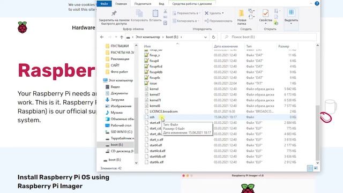Click the Поиск: boot (E:) search field

tap(269, 37)
